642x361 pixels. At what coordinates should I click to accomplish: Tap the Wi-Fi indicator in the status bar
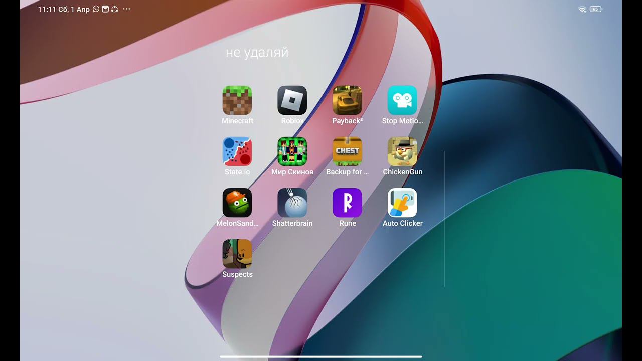tap(582, 9)
